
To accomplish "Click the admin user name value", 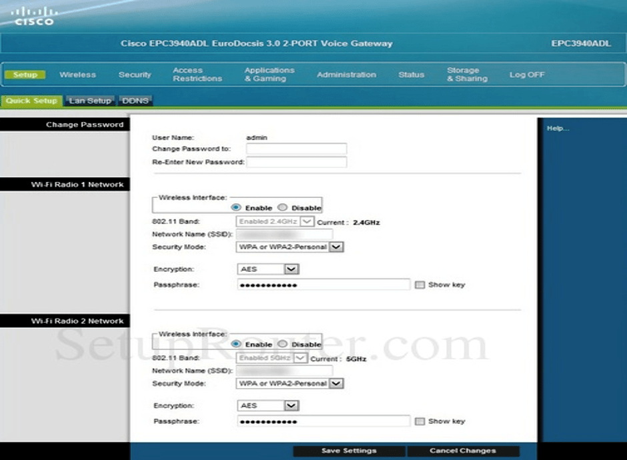I will coord(257,137).
